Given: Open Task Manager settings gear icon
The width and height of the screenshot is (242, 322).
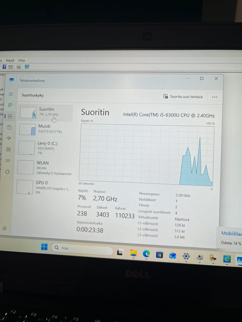Looking at the screenshot, I should click(x=5, y=228).
